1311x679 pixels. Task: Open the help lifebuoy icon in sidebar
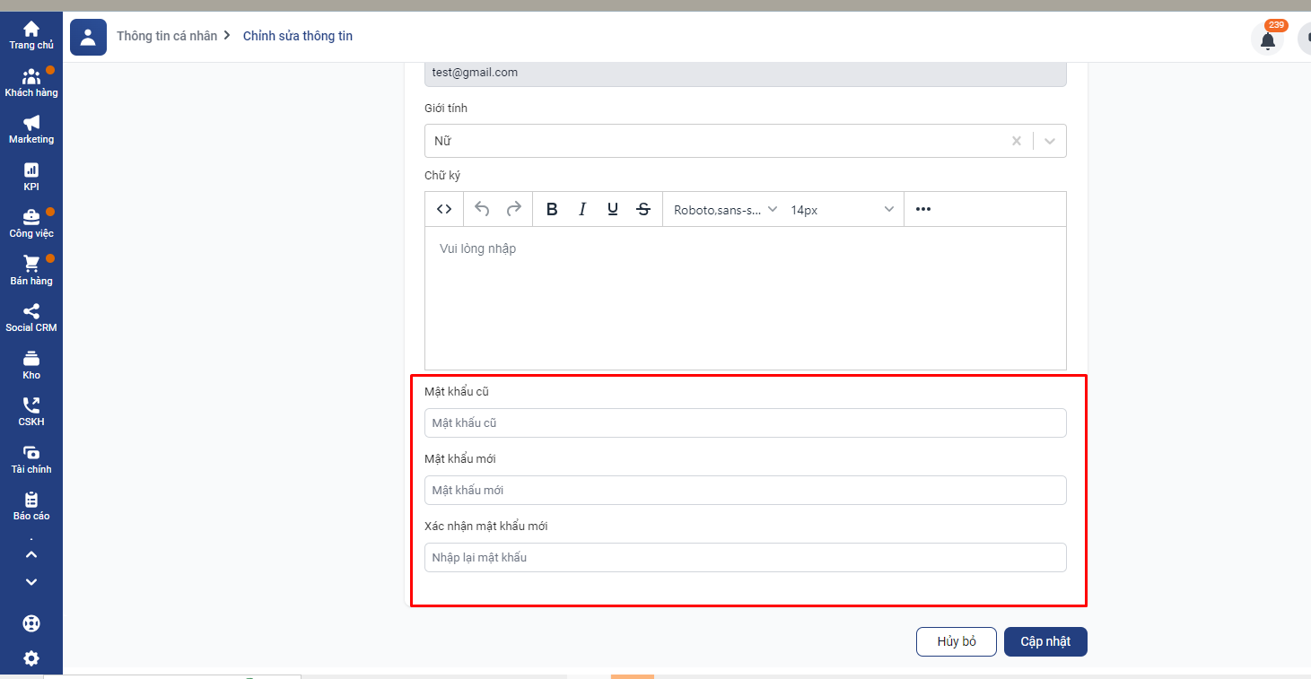click(x=31, y=623)
